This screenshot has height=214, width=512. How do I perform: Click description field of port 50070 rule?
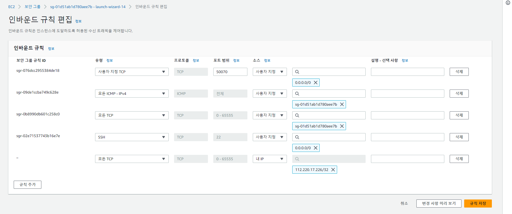pos(408,72)
